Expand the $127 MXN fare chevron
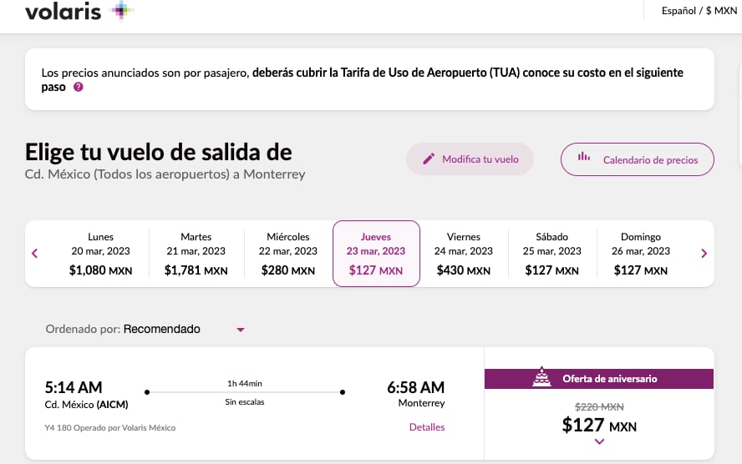This screenshot has height=464, width=742. 599,441
